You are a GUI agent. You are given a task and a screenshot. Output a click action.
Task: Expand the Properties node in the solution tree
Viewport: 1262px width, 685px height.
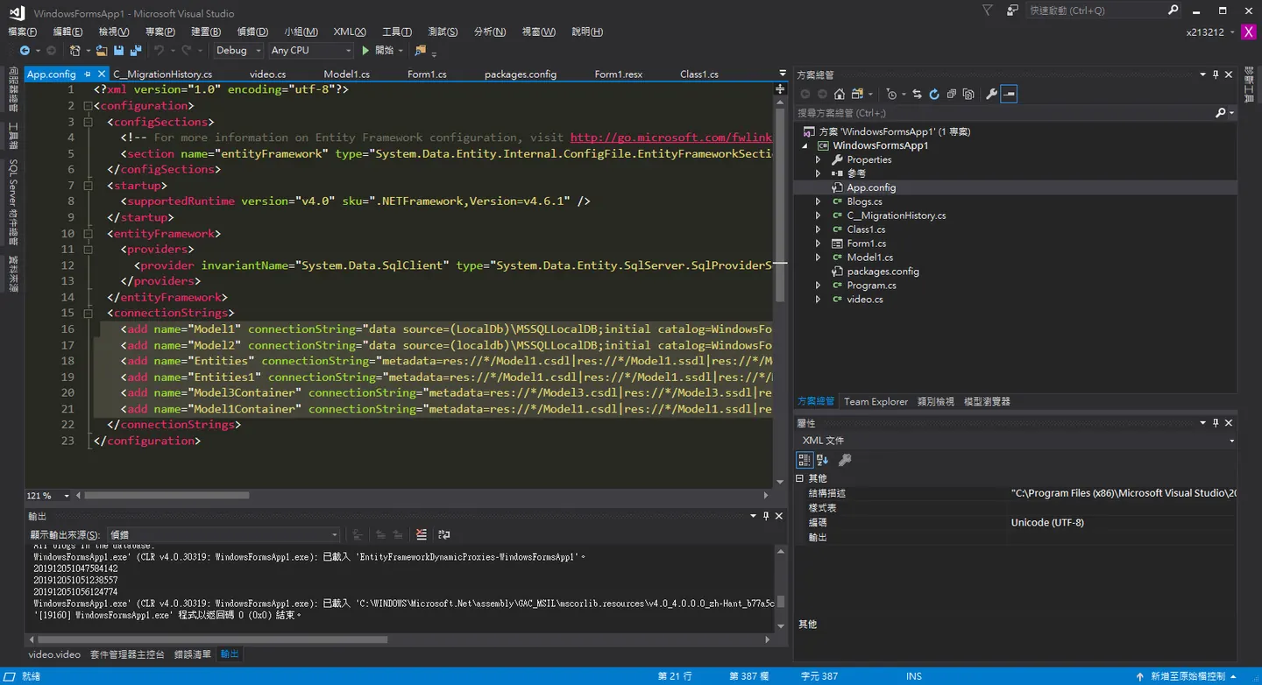click(819, 159)
